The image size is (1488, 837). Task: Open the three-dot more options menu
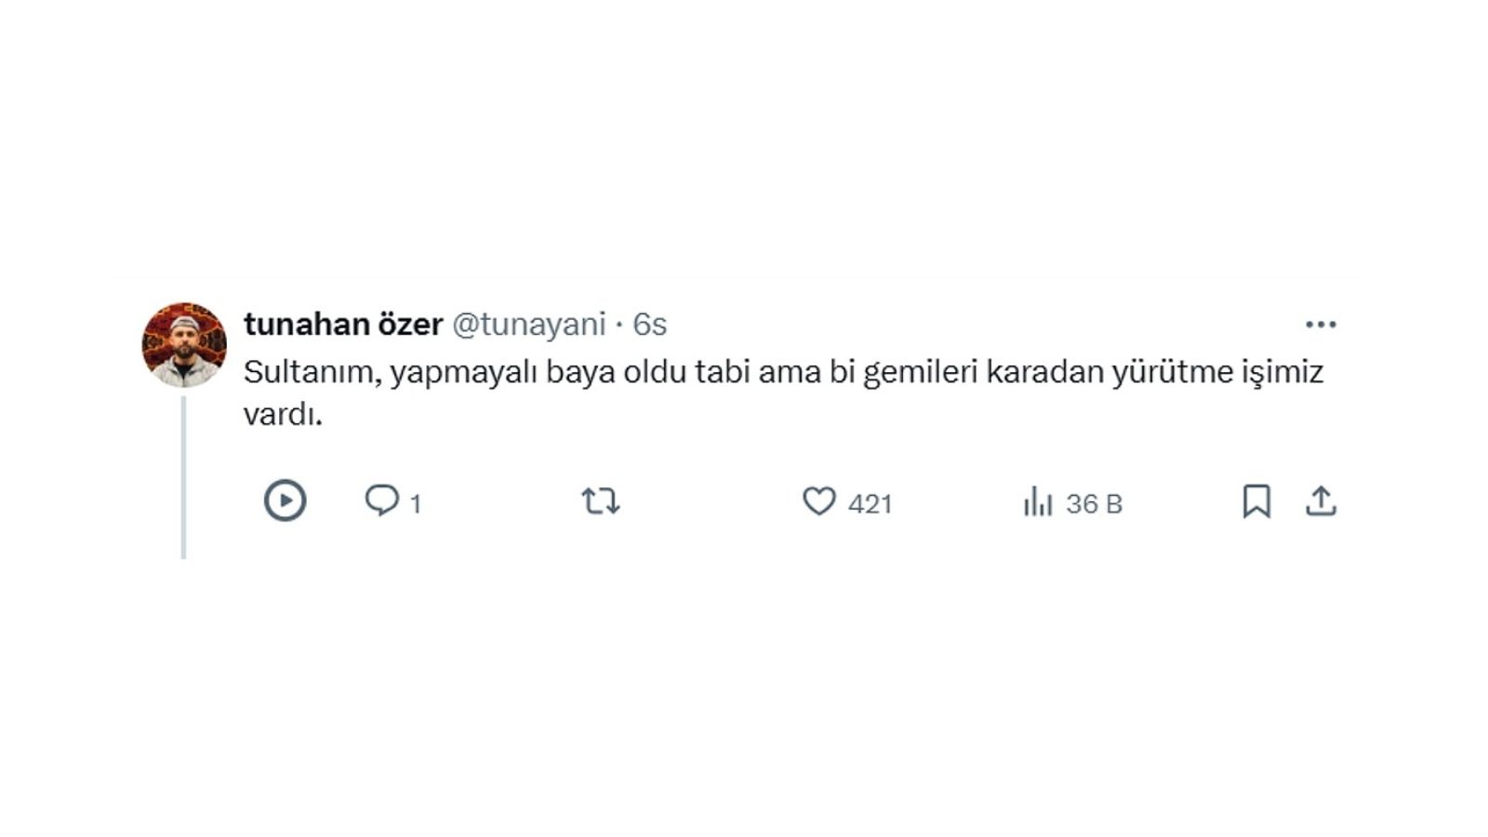1321,325
